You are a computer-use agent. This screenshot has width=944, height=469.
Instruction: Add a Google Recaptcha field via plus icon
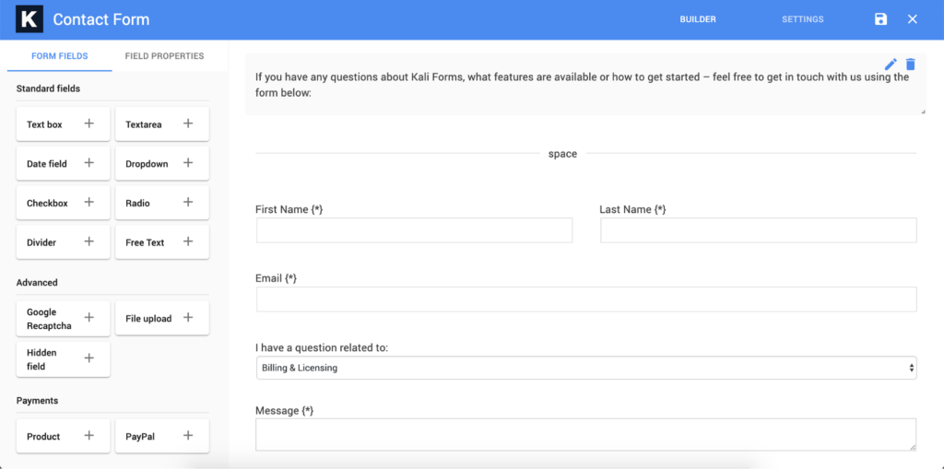tap(89, 318)
